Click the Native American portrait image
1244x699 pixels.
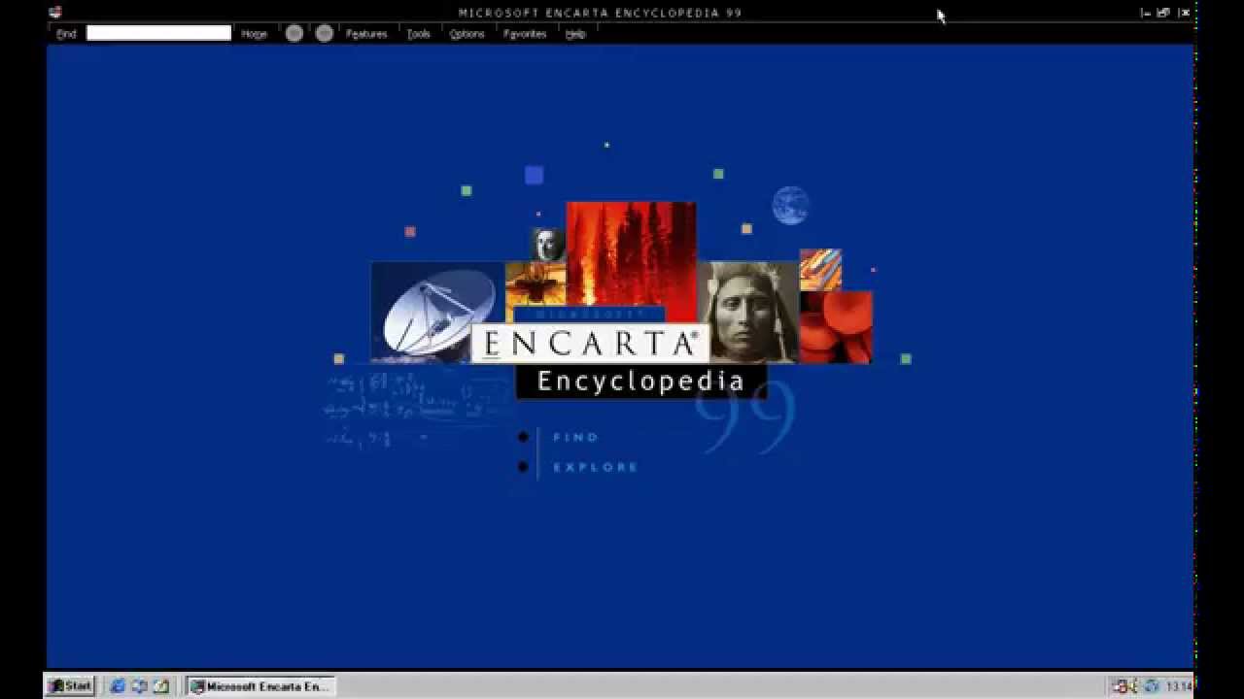748,312
